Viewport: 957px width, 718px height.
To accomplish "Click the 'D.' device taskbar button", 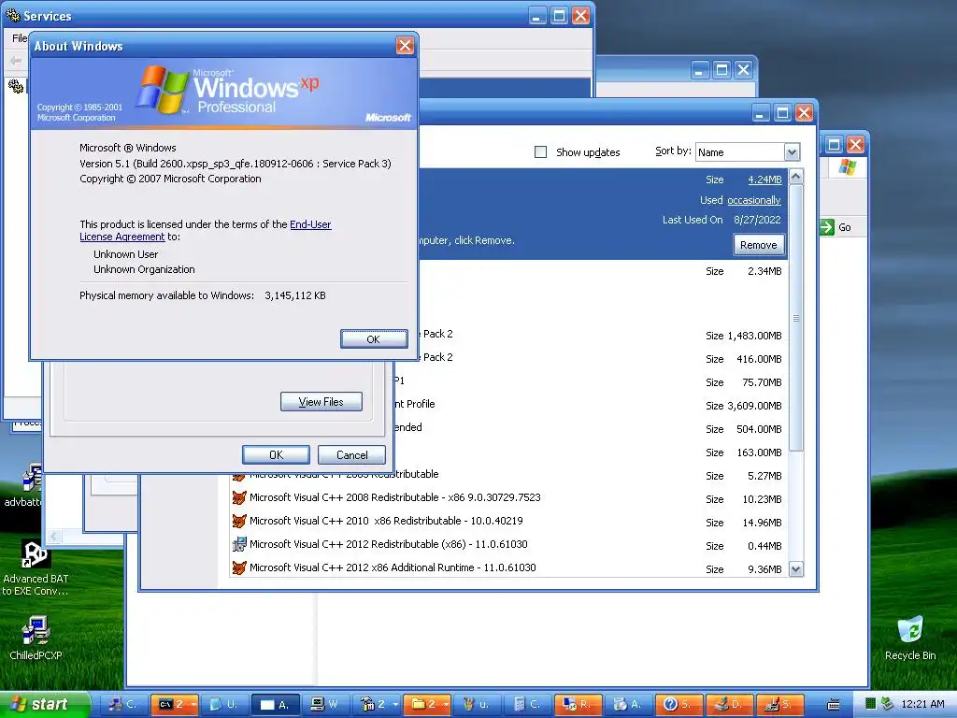I will [x=729, y=704].
